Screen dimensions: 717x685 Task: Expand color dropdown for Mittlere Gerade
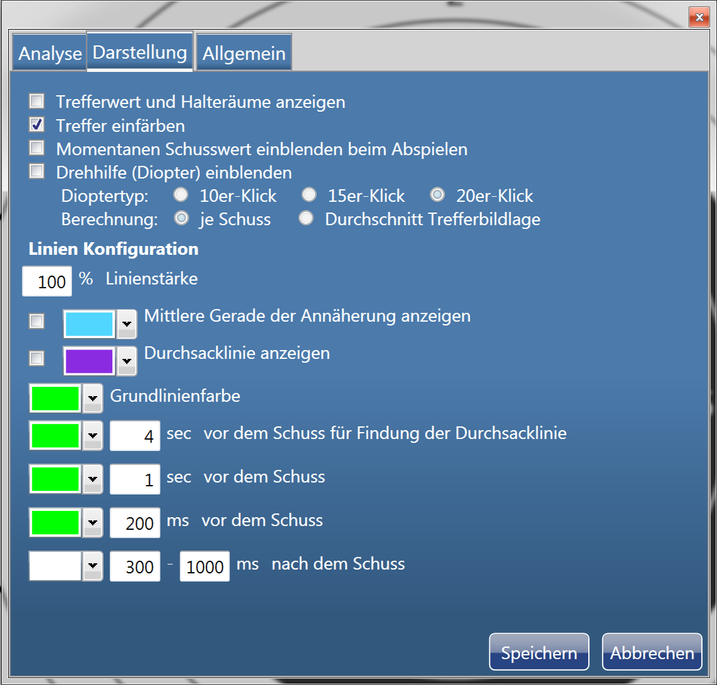point(127,324)
